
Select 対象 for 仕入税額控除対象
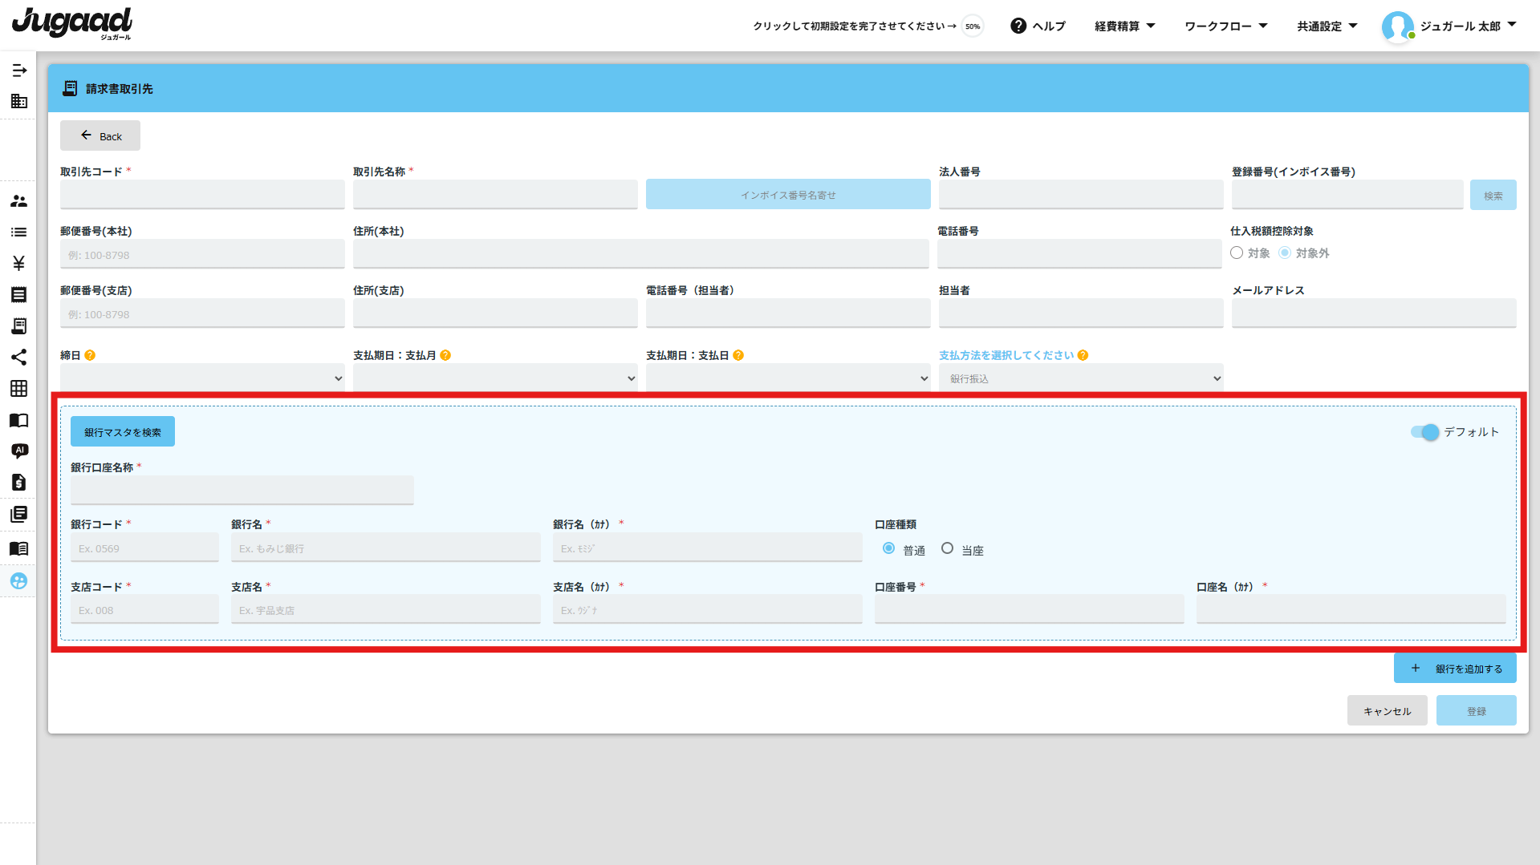point(1237,253)
